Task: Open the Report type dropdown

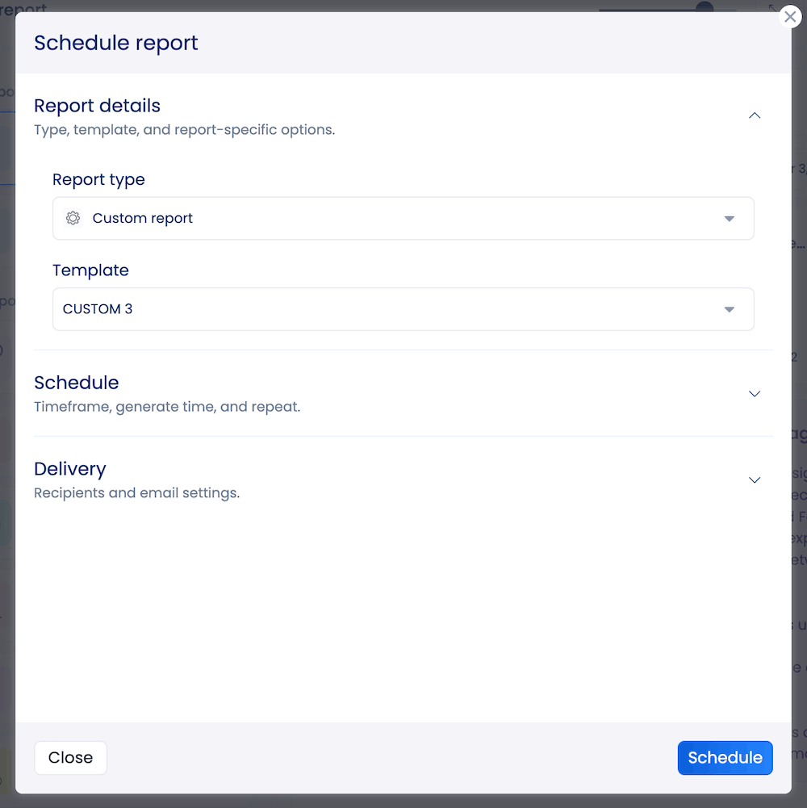Action: tap(403, 218)
